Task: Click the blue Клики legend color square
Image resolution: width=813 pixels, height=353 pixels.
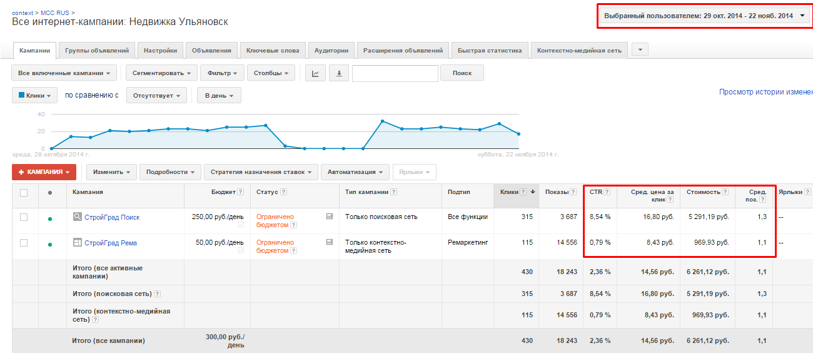Action: (22, 95)
